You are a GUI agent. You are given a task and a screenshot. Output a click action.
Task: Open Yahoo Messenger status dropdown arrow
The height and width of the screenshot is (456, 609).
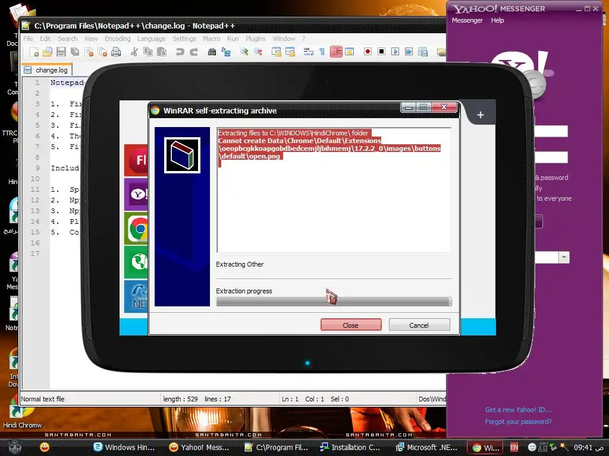tap(564, 257)
